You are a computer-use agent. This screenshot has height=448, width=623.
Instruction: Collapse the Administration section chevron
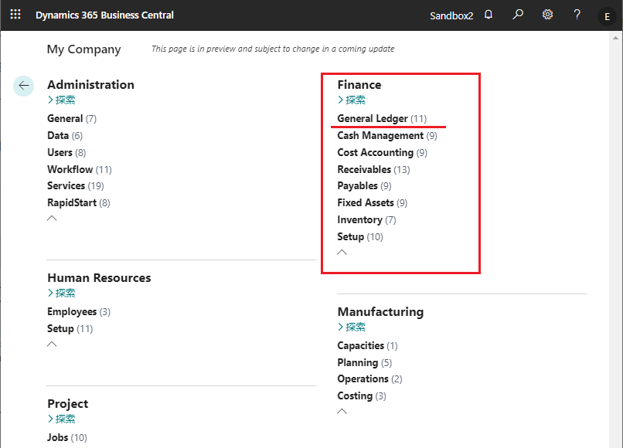click(x=52, y=218)
